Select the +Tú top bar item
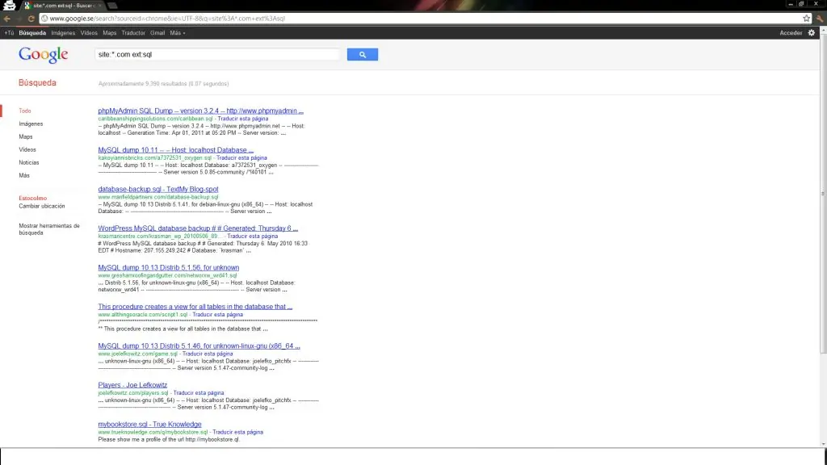The width and height of the screenshot is (827, 465). tap(9, 32)
